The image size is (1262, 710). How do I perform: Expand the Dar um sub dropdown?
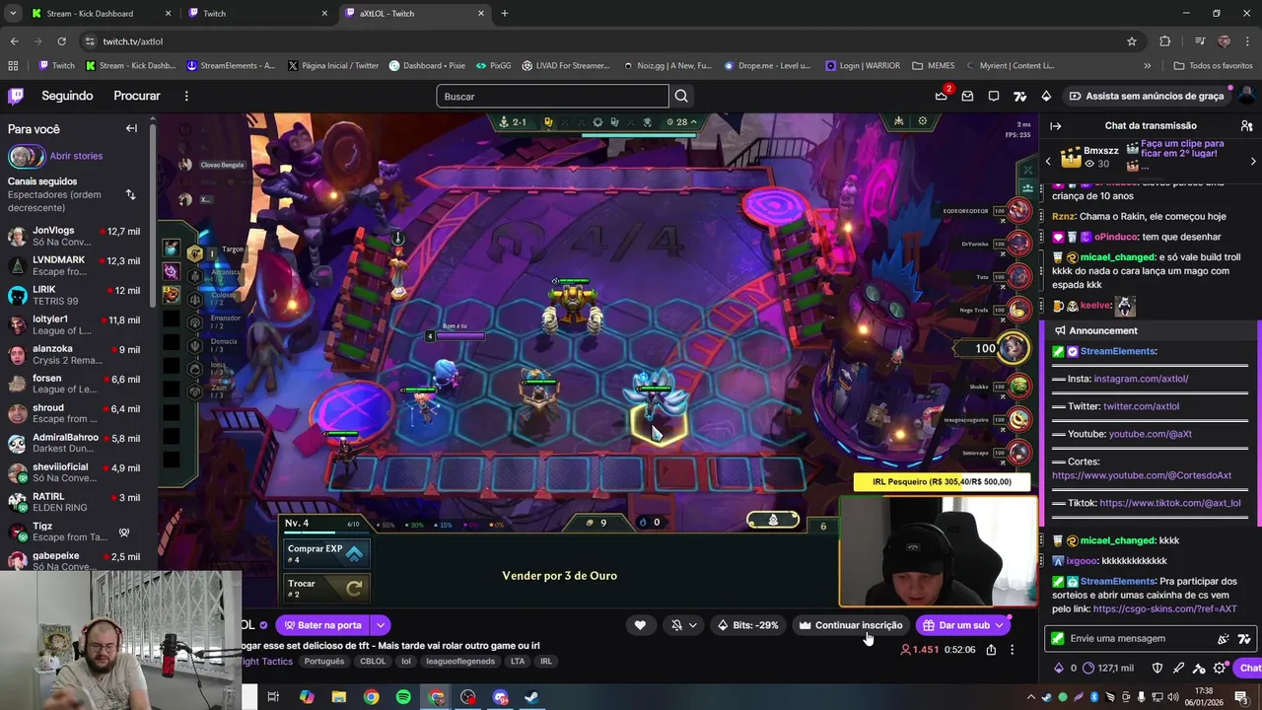coord(1000,625)
